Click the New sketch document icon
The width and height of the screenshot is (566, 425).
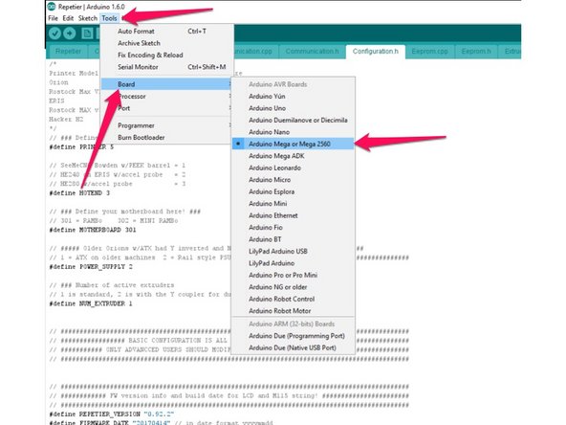point(87,34)
